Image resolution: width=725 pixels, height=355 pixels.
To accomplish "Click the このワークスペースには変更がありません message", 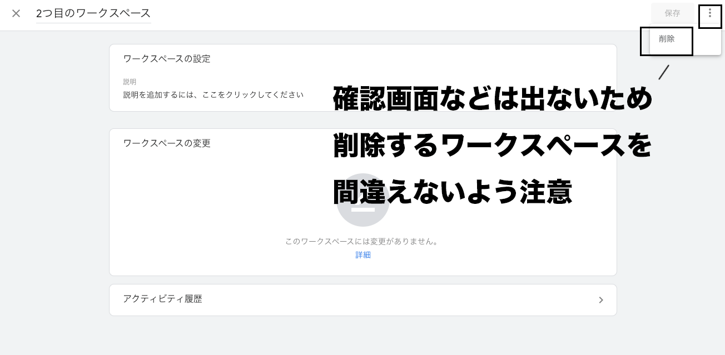I will [362, 242].
